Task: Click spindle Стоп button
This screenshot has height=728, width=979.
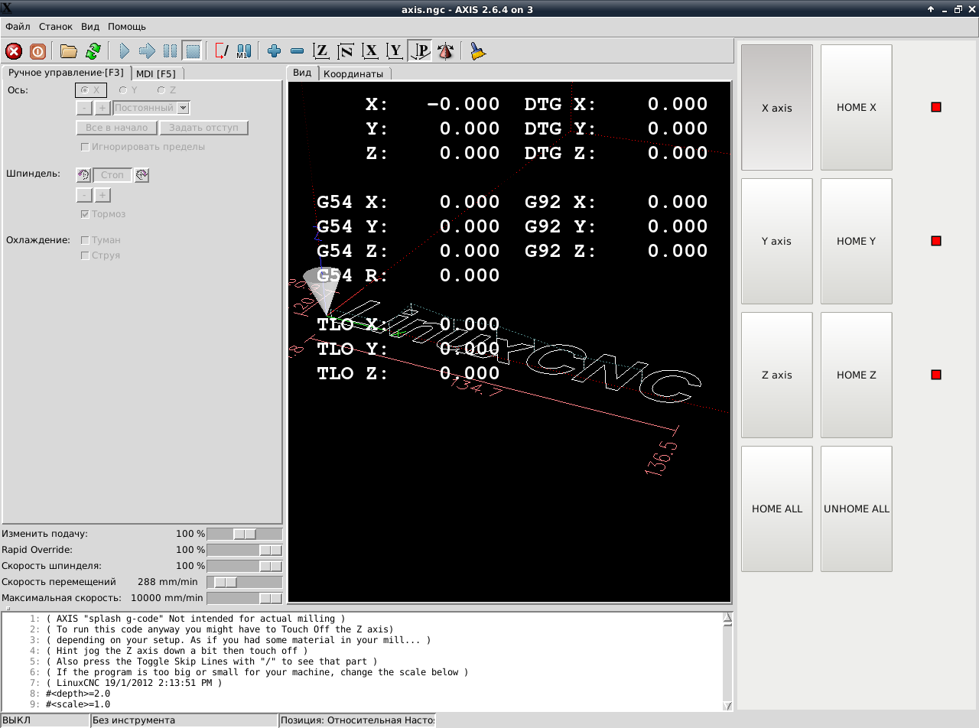Action: coord(112,175)
